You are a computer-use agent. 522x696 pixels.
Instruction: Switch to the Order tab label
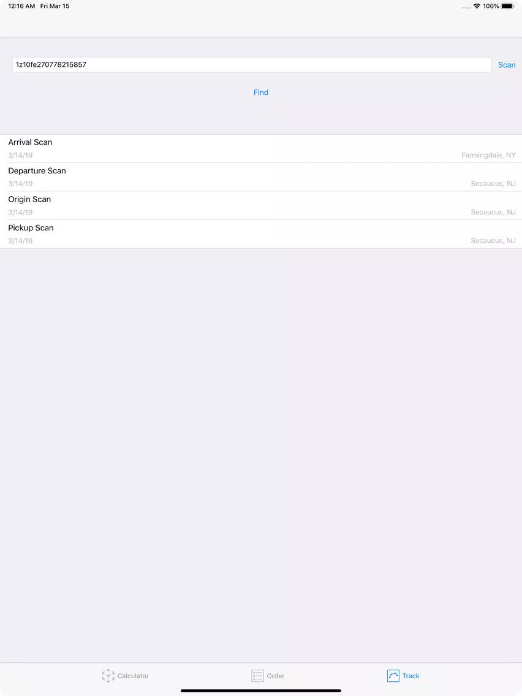[x=275, y=676]
